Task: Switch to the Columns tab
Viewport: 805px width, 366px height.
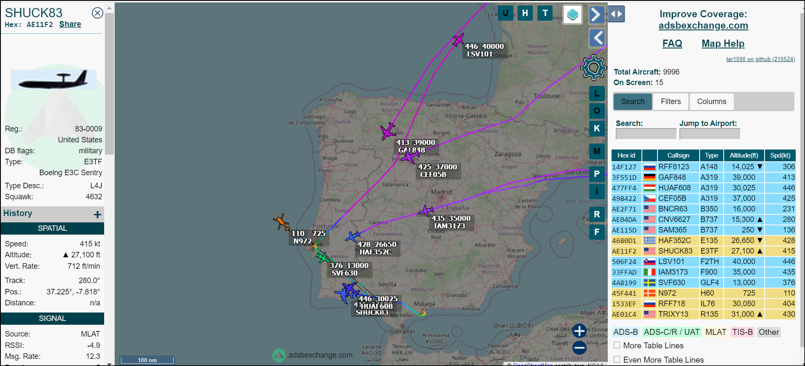Action: point(711,102)
